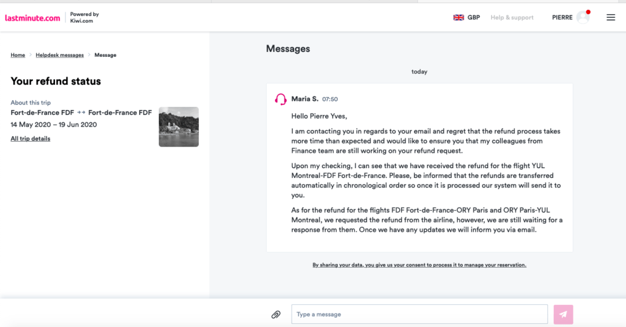Open the PIERRE account menu

562,18
